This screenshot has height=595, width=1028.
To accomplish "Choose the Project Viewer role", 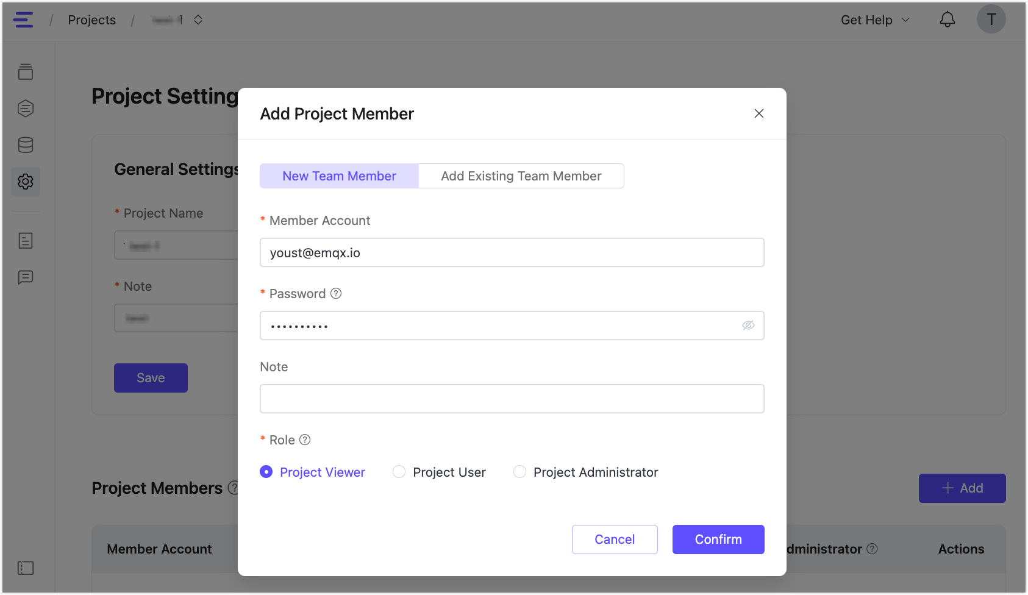I will (x=266, y=472).
